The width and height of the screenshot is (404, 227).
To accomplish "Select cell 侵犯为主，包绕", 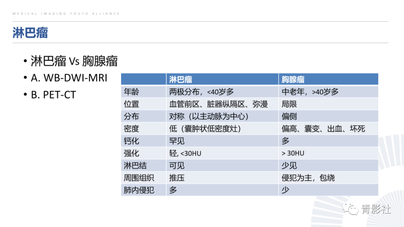I will click(x=328, y=178).
